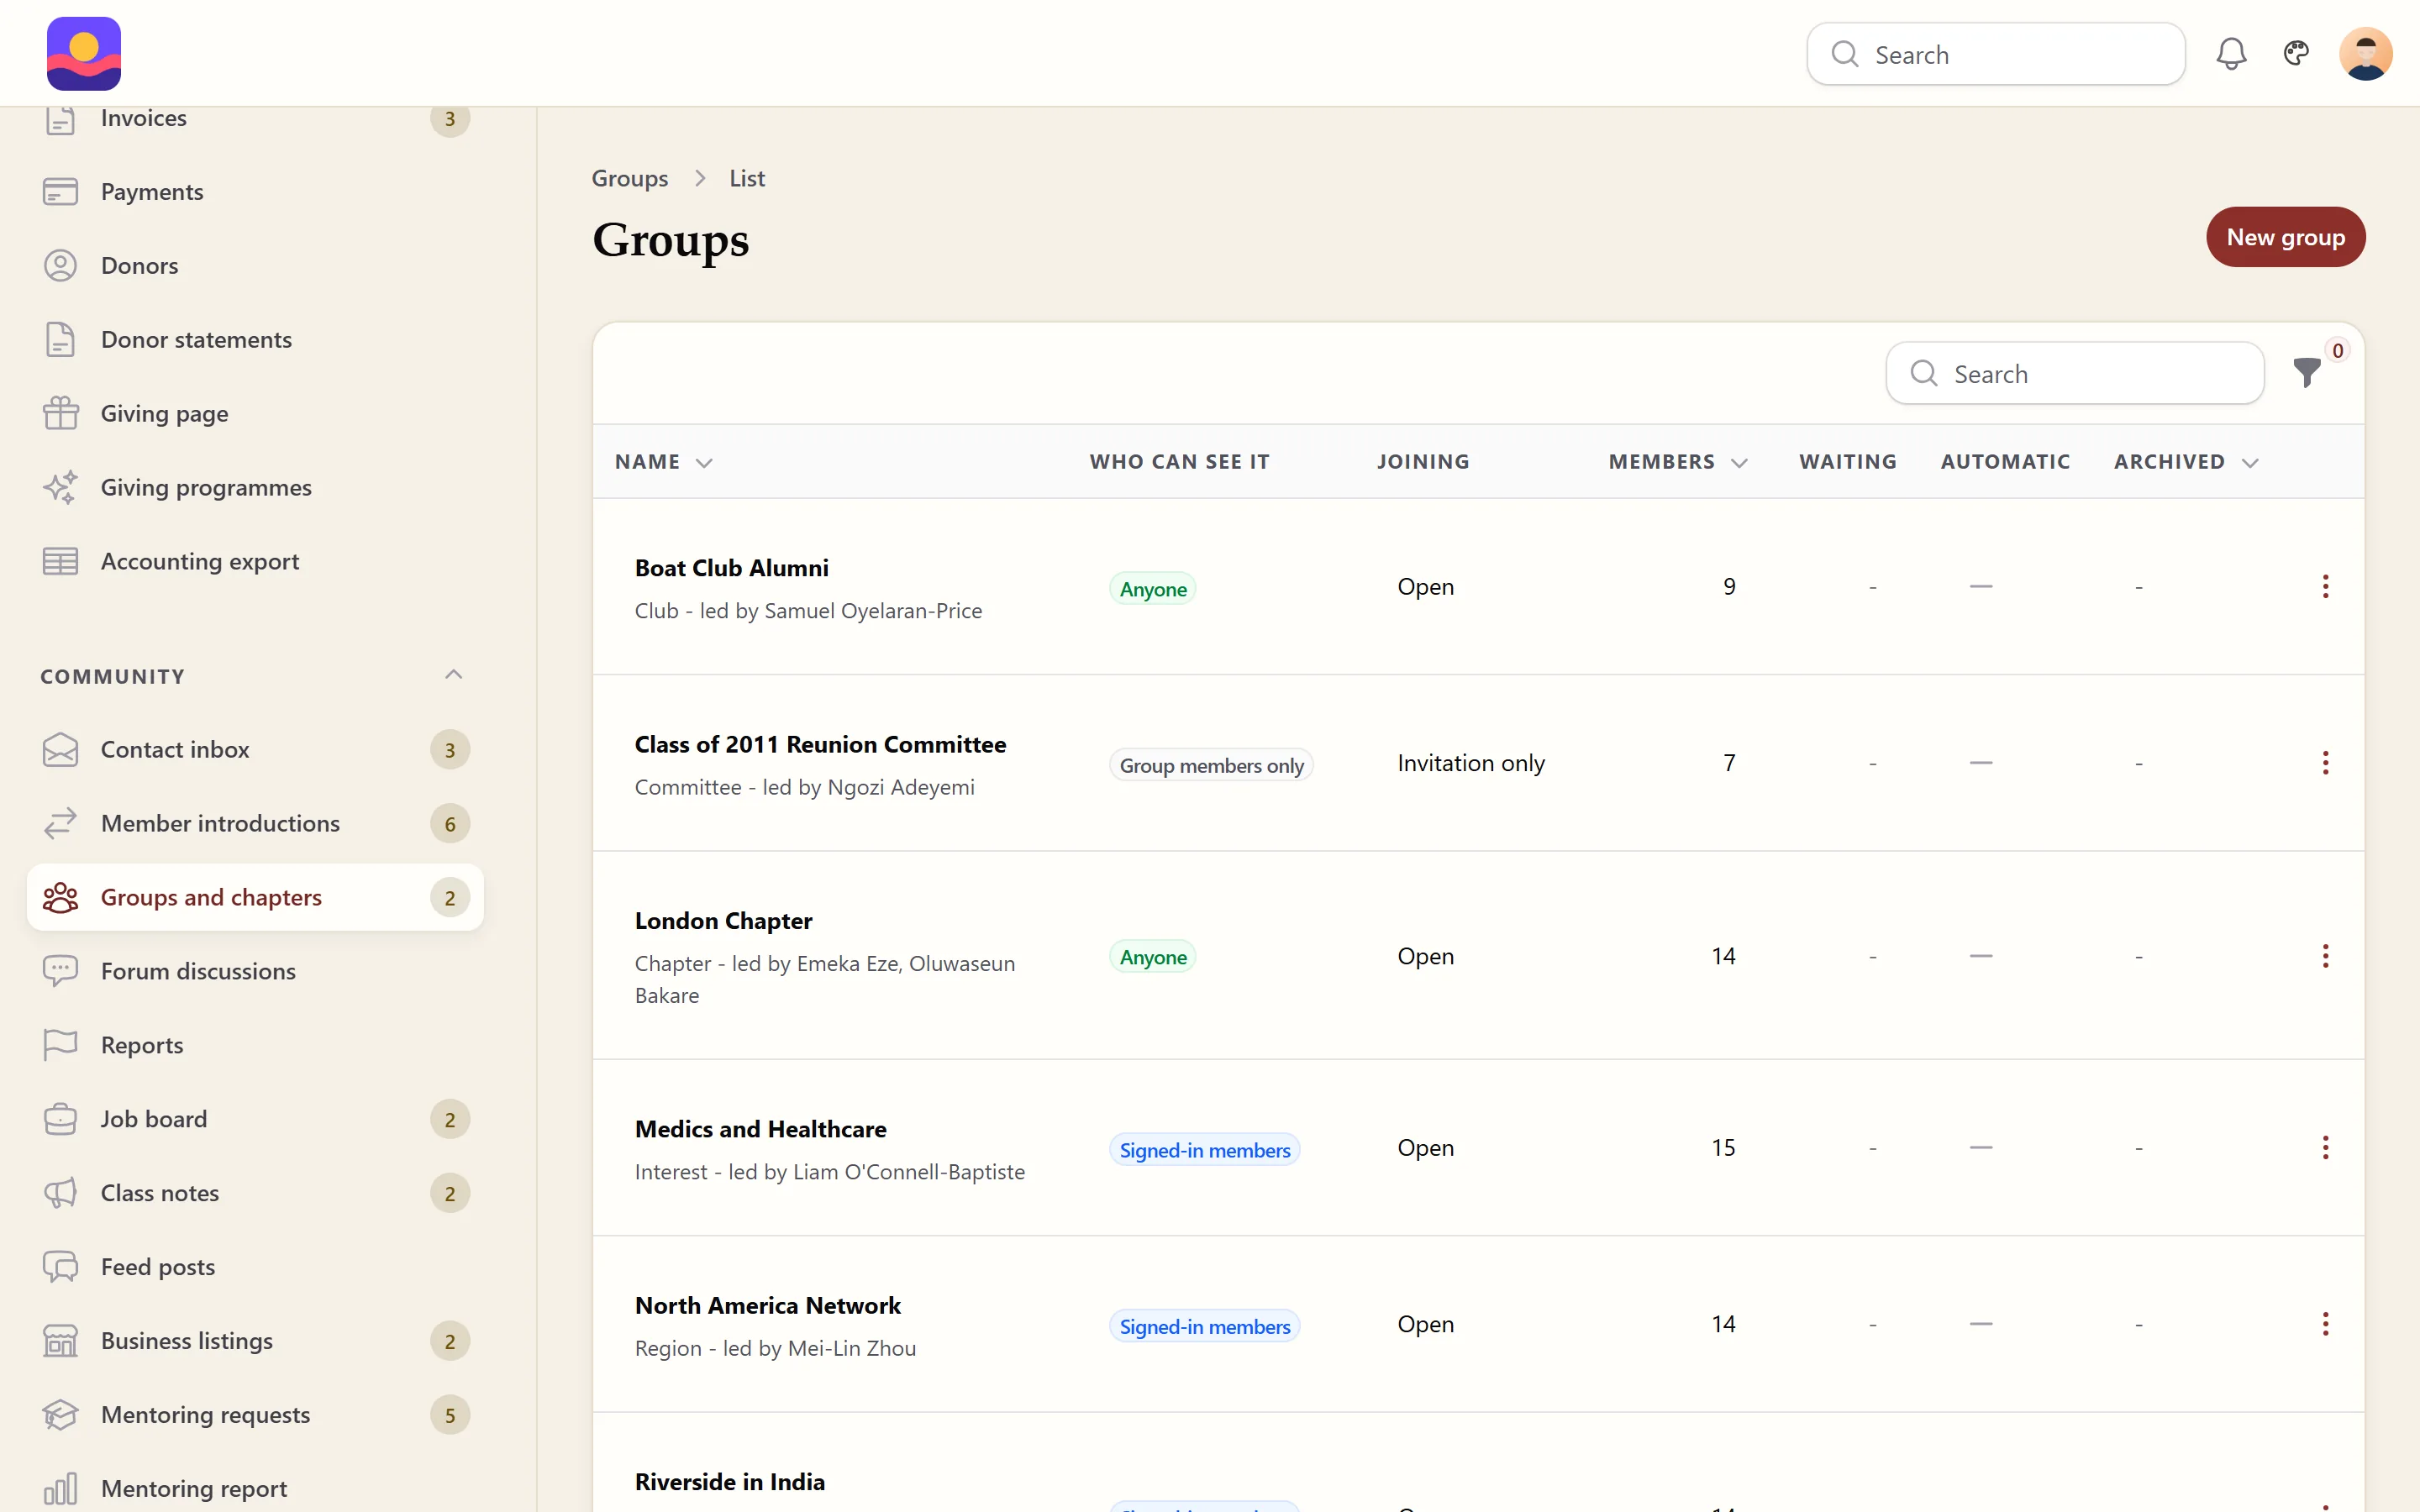The width and height of the screenshot is (2420, 1512).
Task: Open Donor statements in the sidebar
Action: 255,339
